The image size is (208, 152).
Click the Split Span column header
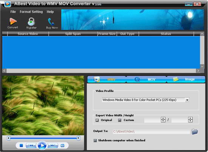(x=73, y=34)
